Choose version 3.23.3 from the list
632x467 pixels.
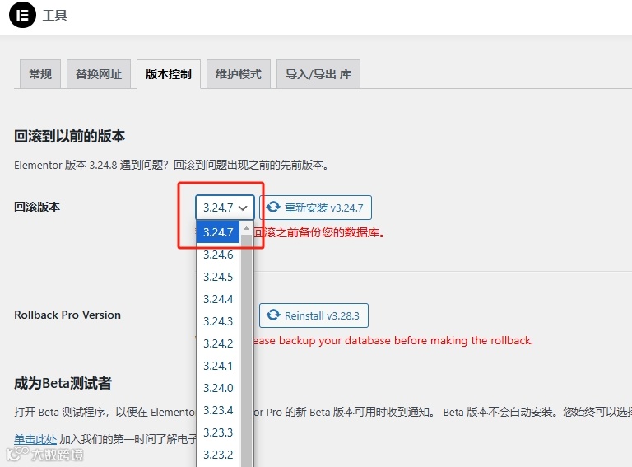coord(218,432)
